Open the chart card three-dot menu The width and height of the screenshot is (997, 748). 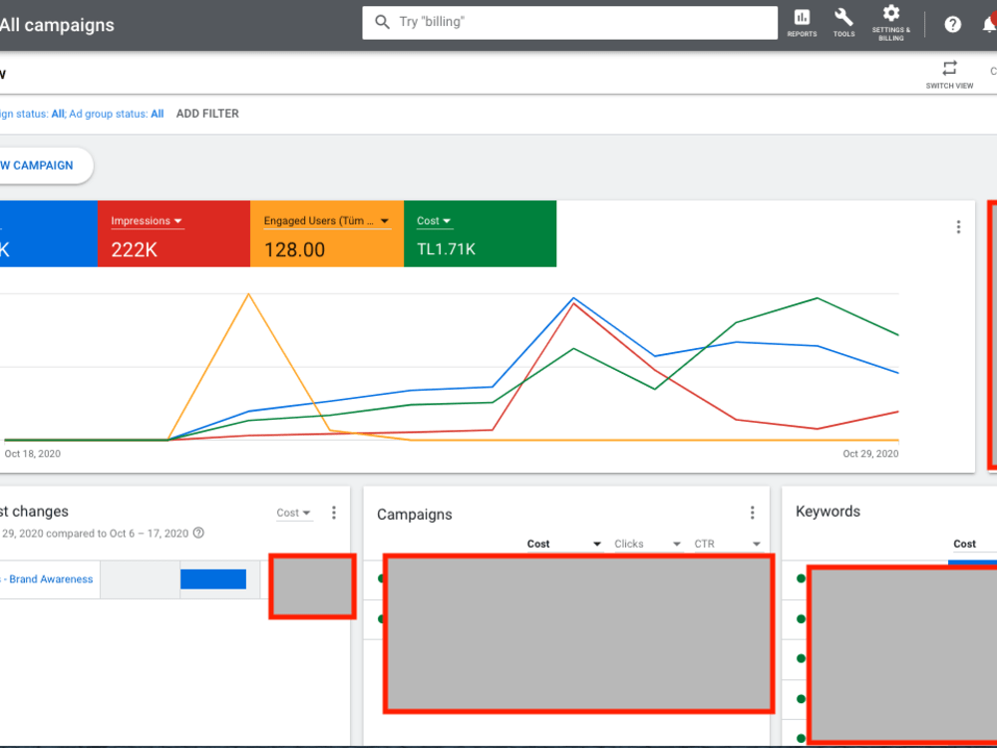pyautogui.click(x=958, y=227)
